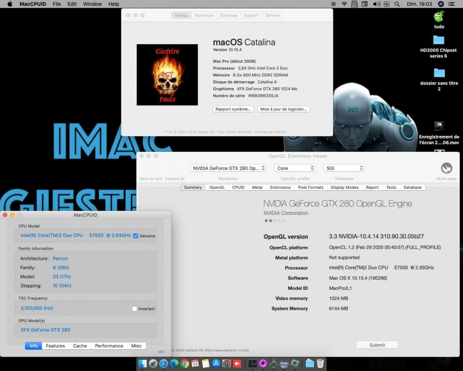Open Finder from the dock
This screenshot has height=371, width=463.
pos(143,363)
